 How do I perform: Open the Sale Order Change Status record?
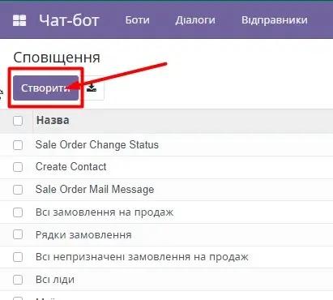pyautogui.click(x=97, y=145)
